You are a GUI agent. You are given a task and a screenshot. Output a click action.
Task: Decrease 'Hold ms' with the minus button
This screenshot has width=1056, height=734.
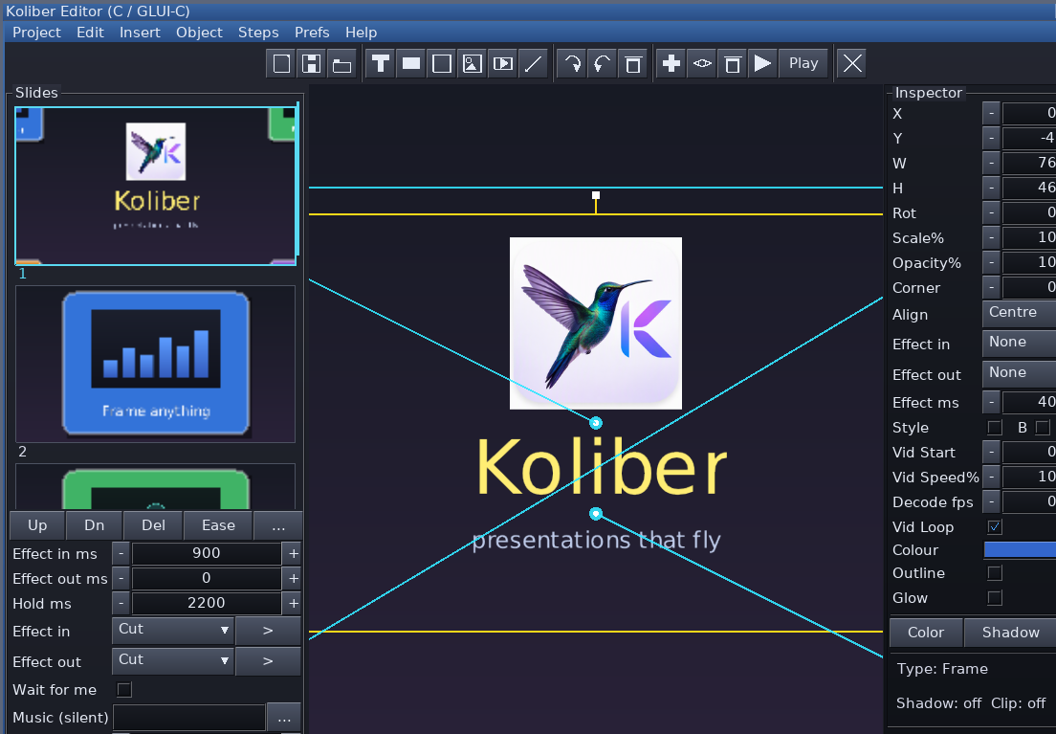coord(121,603)
